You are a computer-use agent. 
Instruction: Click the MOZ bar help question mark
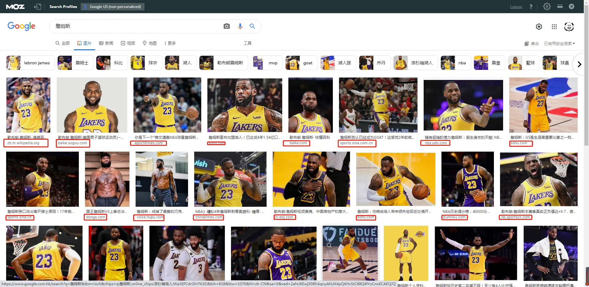(x=531, y=6)
